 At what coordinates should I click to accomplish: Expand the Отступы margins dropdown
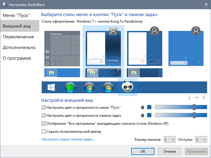[201, 139]
